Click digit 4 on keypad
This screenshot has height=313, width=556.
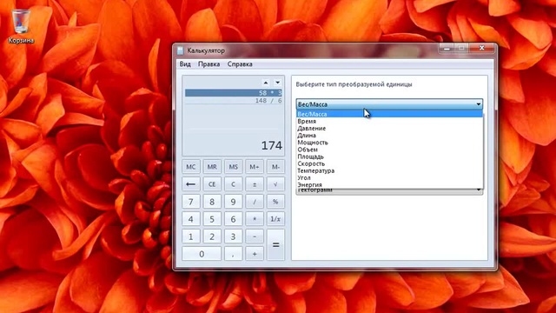click(191, 219)
